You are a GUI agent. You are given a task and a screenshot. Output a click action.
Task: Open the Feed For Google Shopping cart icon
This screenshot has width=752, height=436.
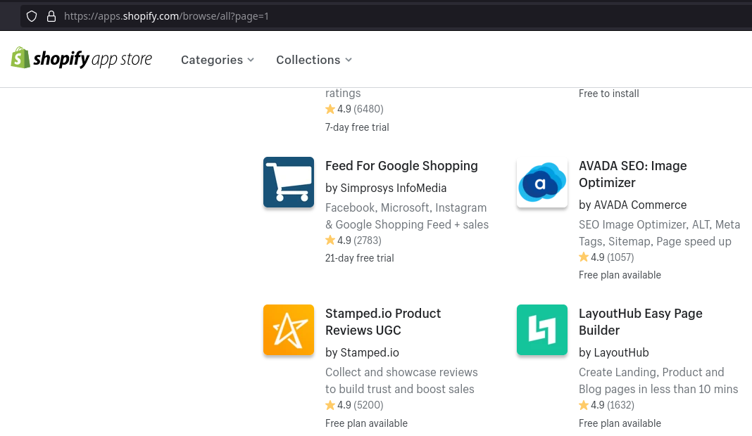289,182
